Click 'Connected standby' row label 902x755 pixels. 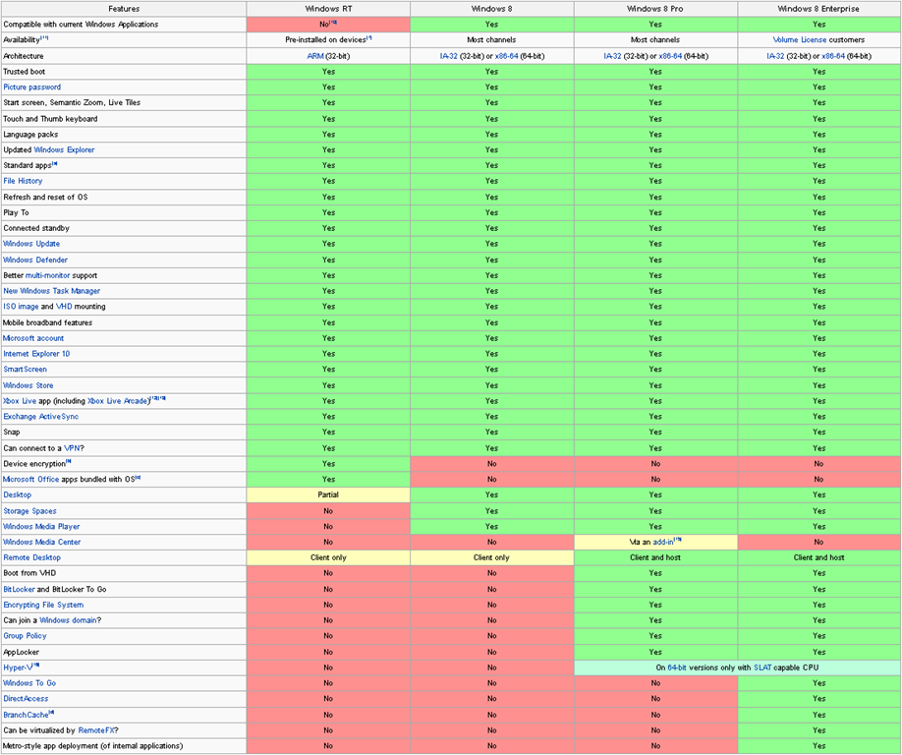click(36, 228)
